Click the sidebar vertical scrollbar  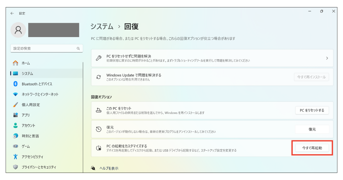(x=83, y=117)
